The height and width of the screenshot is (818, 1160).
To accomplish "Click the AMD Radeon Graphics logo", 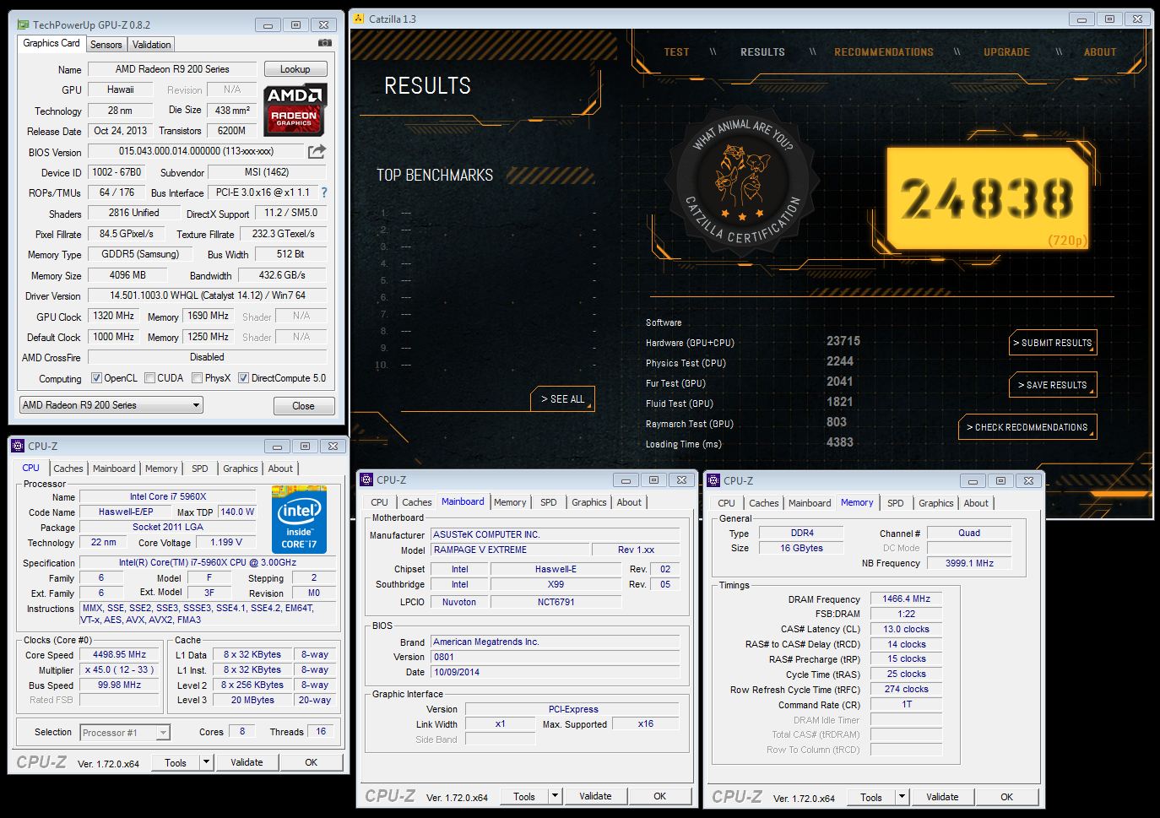I will (x=295, y=110).
